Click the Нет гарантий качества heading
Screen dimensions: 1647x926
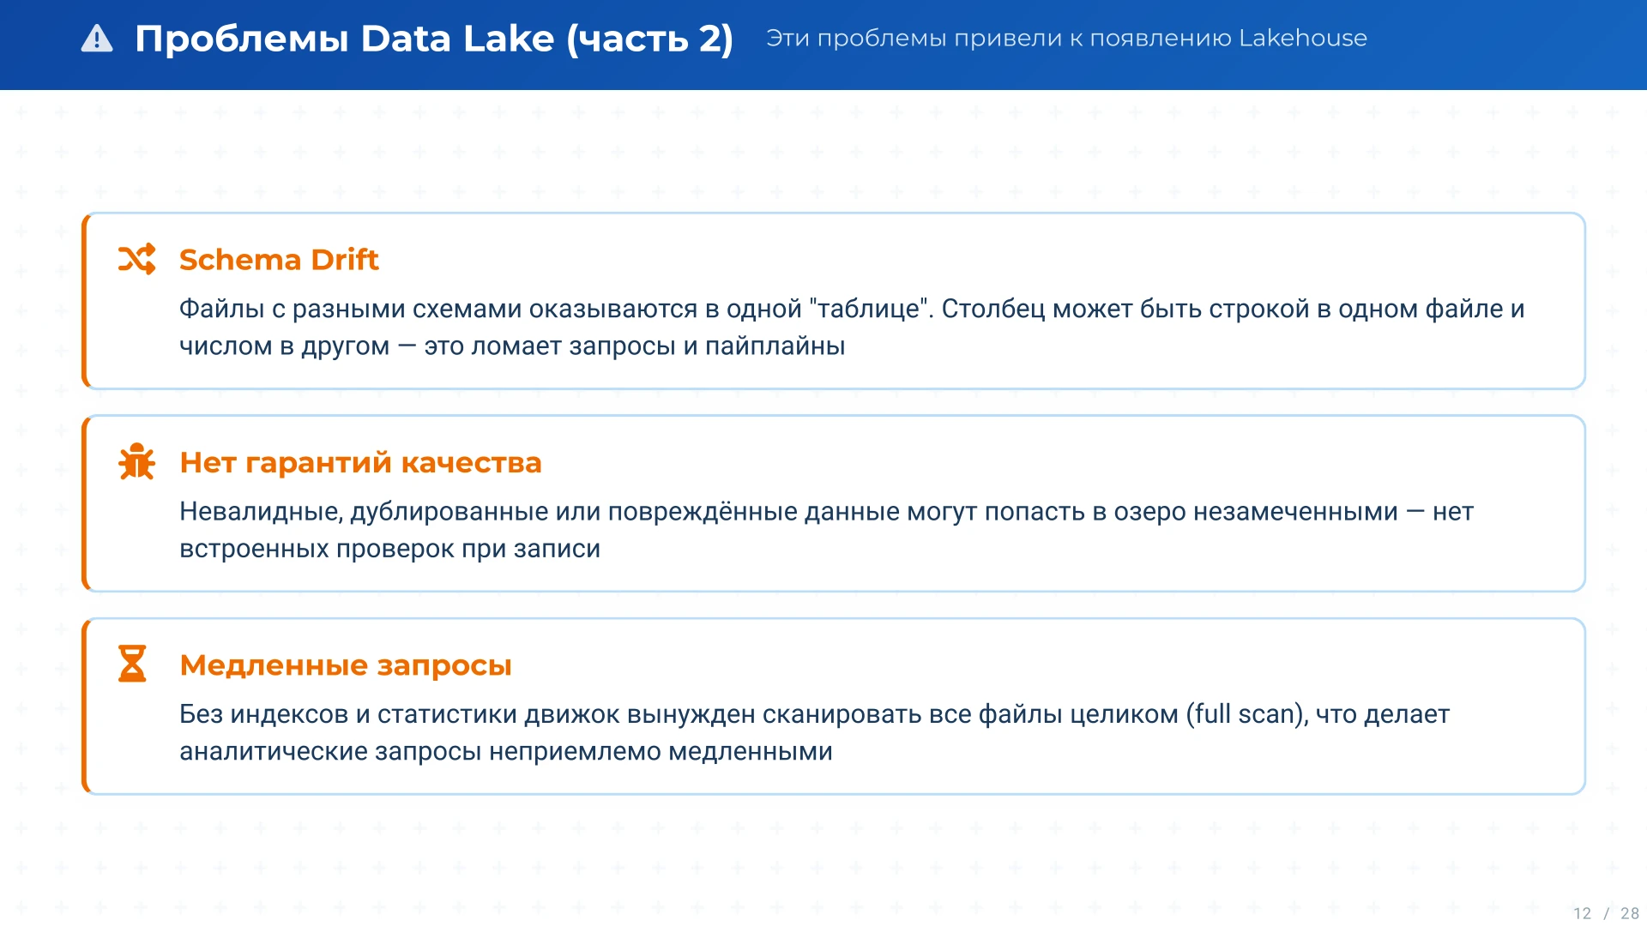[360, 463]
